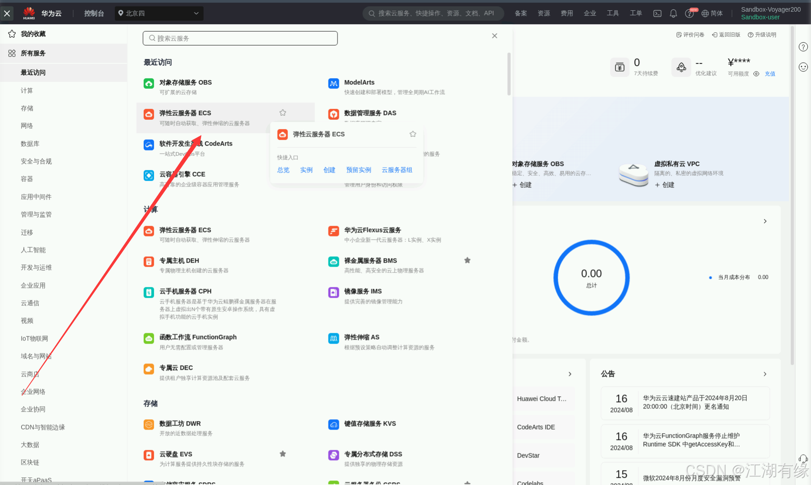The height and width of the screenshot is (485, 811).
Task: Close the service list panel
Action: [x=495, y=36]
